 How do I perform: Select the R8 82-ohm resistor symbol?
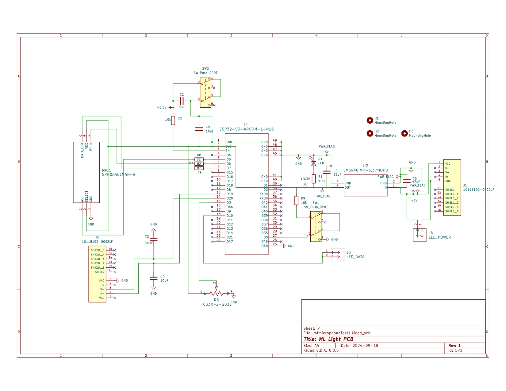[199, 159]
